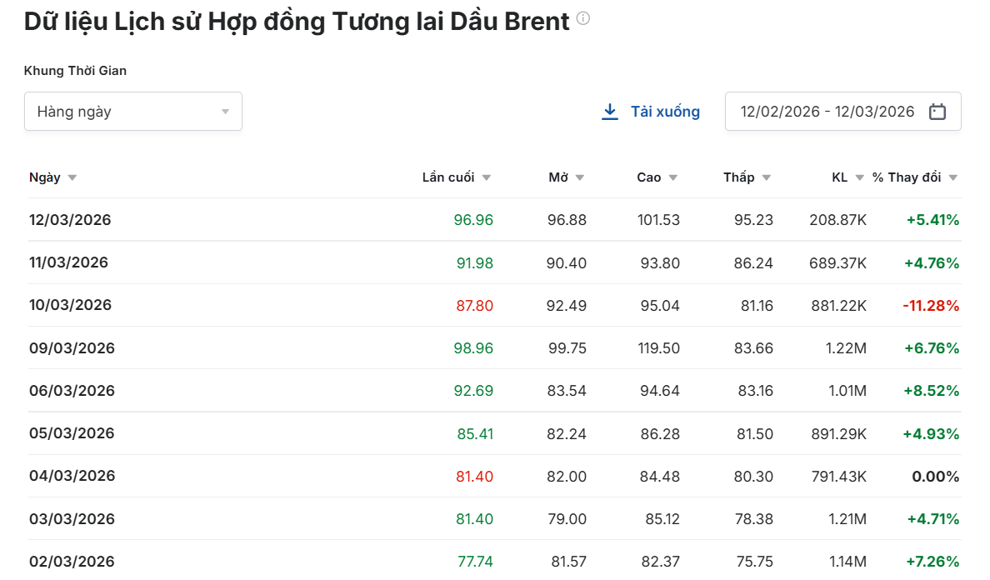Click the Lần cuối header label

pyautogui.click(x=448, y=177)
